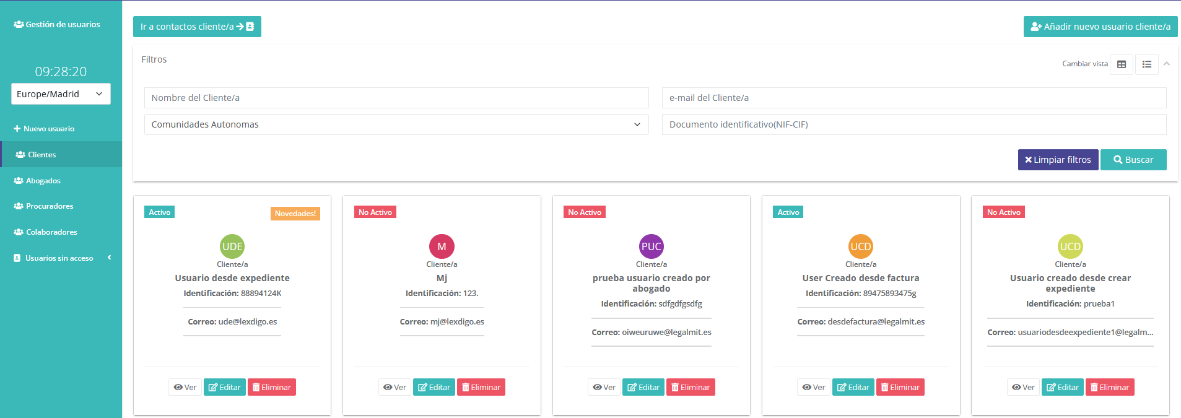Go to Procuradores section
Screen dimensions: 1181x418
[50, 206]
